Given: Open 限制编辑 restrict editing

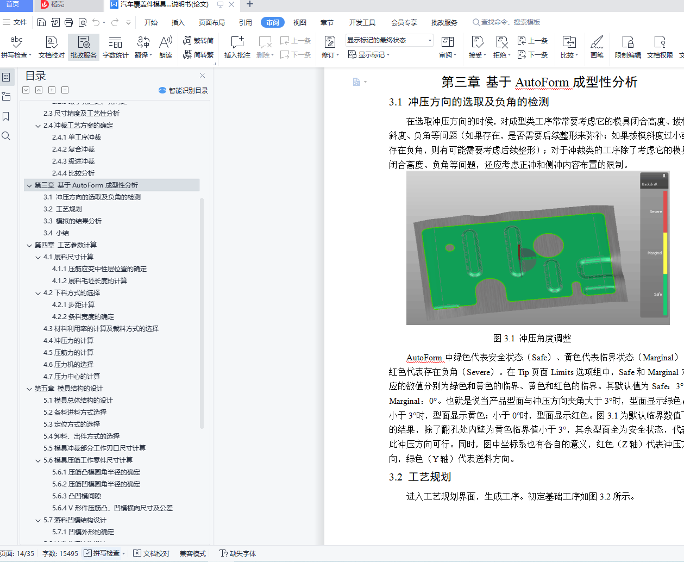Looking at the screenshot, I should (627, 47).
